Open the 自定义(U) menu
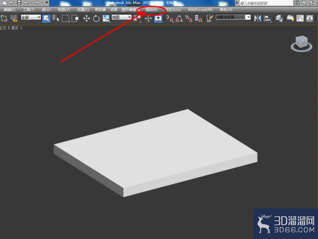 point(173,9)
